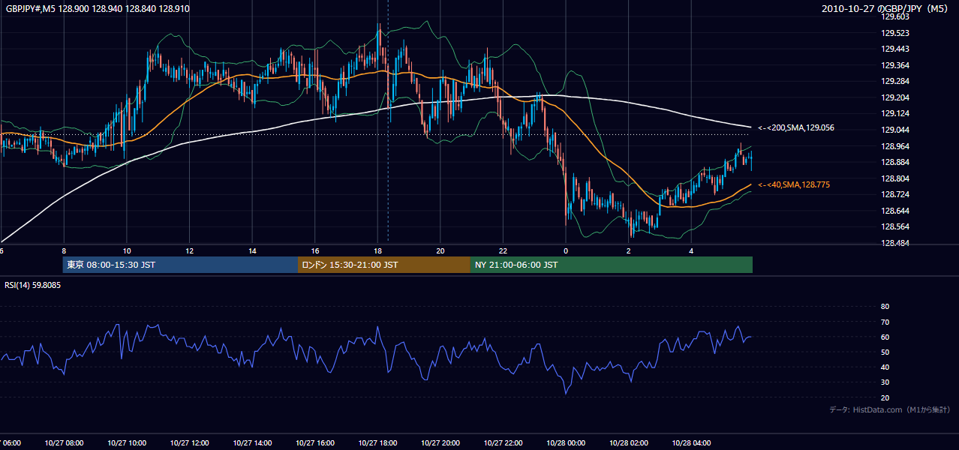Click the bottom time label 10/27 08:00

(x=64, y=443)
